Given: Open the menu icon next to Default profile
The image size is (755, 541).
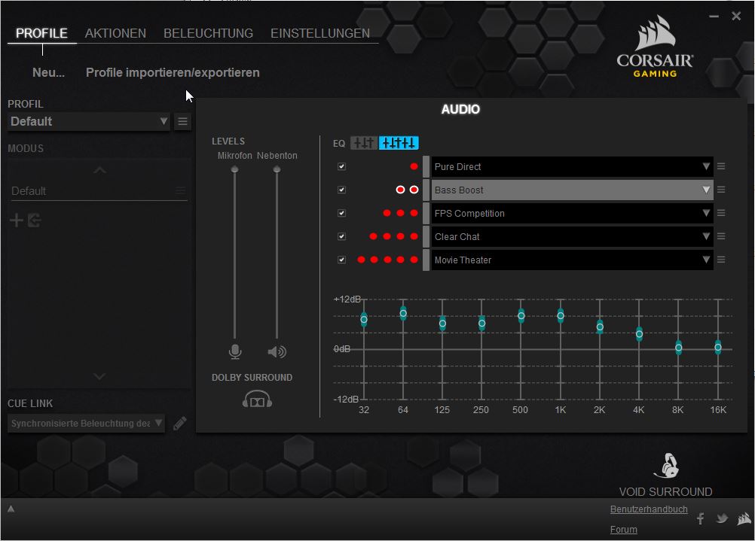Looking at the screenshot, I should pyautogui.click(x=182, y=121).
